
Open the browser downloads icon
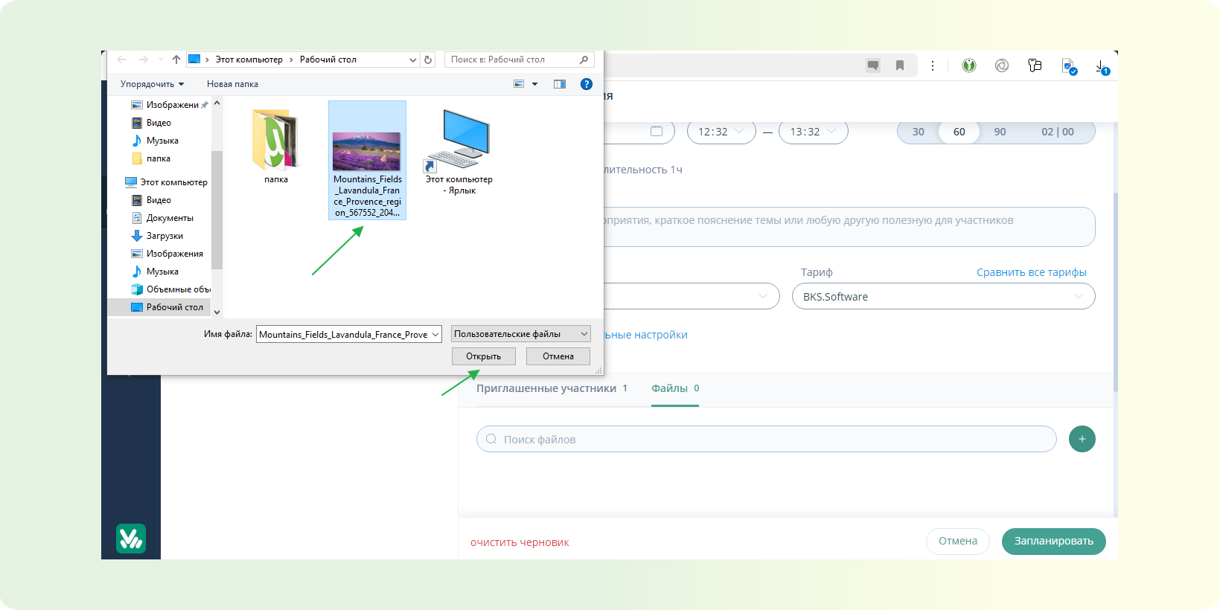click(x=1102, y=66)
